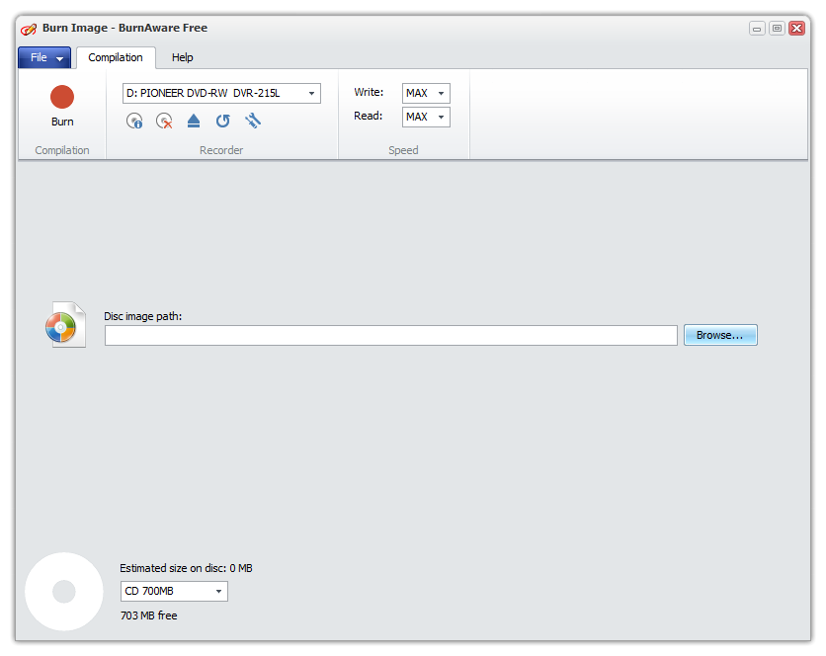Open recorder settings wrench icon
This screenshot has height=656, width=826.
click(x=253, y=122)
